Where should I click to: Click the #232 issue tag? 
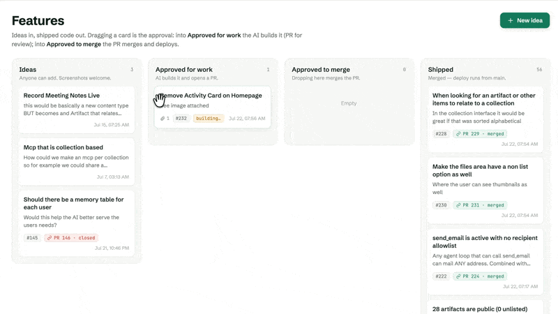pos(181,118)
